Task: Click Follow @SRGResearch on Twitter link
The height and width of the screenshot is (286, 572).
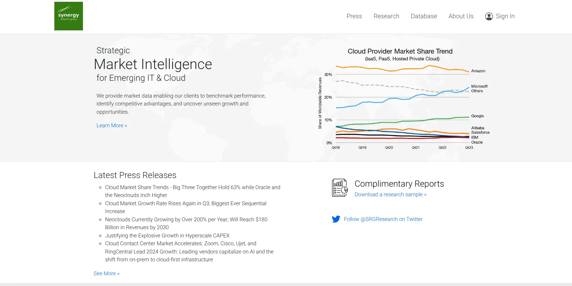Action: click(383, 219)
